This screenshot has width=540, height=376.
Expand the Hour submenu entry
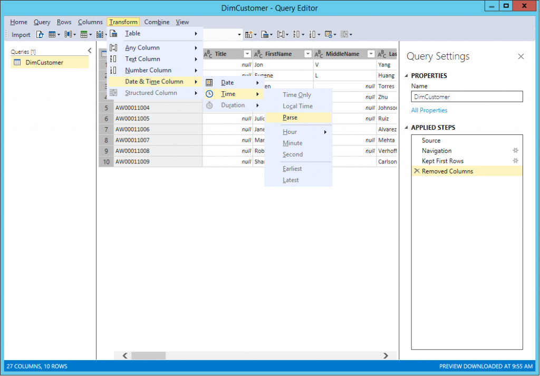click(298, 132)
